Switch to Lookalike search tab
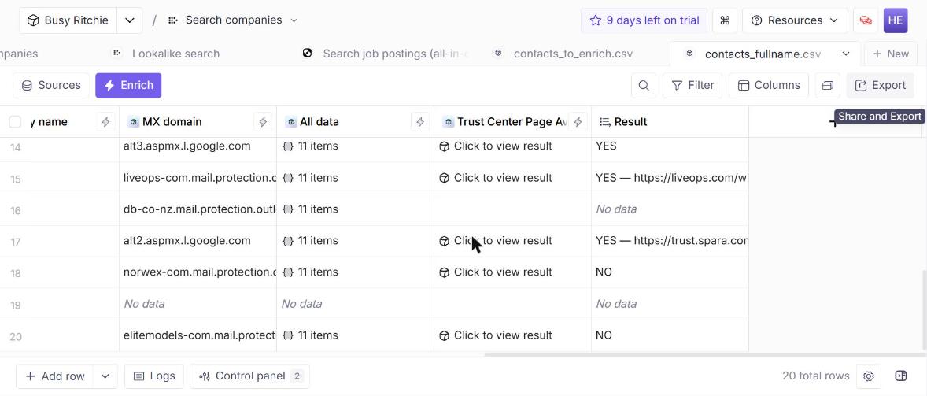This screenshot has width=927, height=396. point(166,54)
